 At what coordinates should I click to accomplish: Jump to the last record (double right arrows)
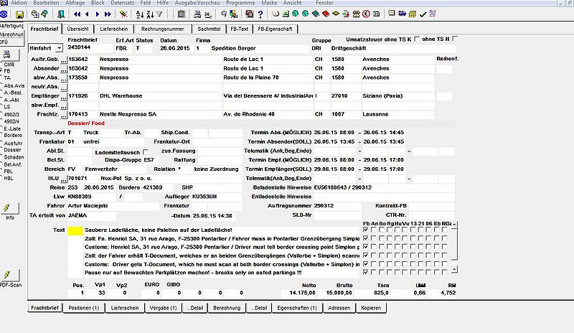(108, 14)
